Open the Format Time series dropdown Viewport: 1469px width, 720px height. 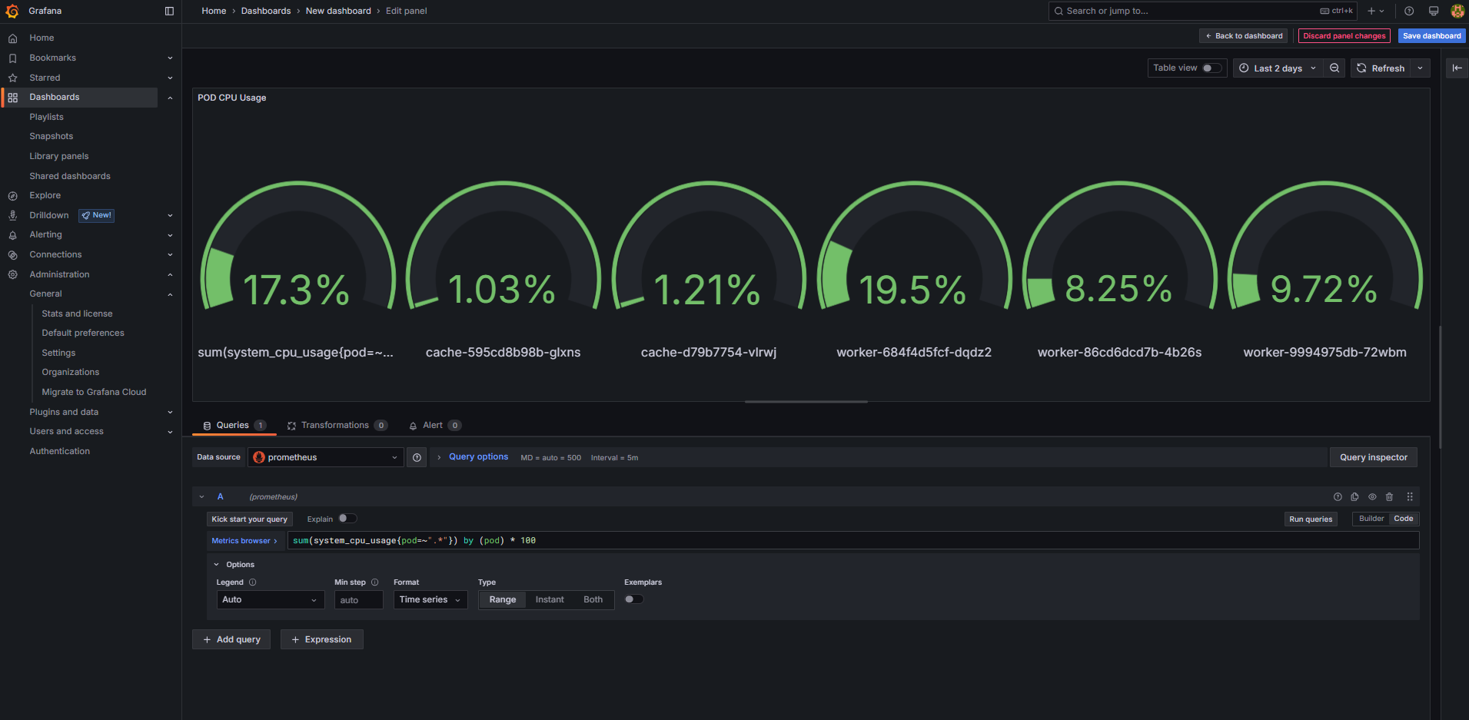(430, 599)
